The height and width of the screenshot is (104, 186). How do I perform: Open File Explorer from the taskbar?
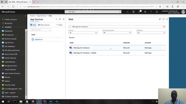(x=21, y=101)
